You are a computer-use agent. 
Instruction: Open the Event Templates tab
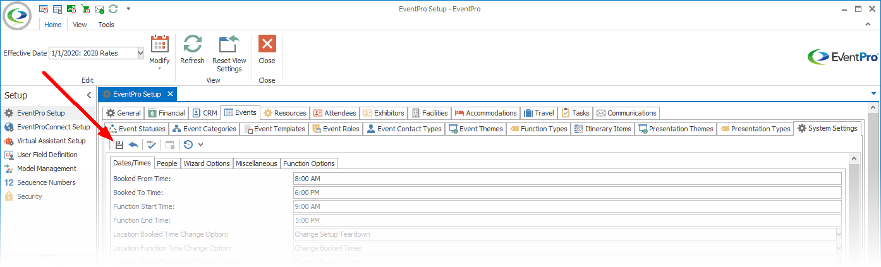pyautogui.click(x=275, y=129)
